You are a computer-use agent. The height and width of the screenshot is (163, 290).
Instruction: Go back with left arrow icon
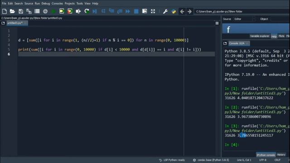pyautogui.click(x=182, y=11)
